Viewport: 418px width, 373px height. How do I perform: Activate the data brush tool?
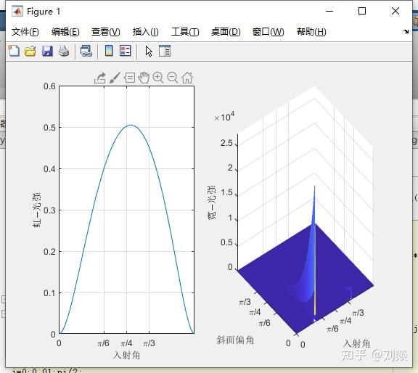(115, 78)
